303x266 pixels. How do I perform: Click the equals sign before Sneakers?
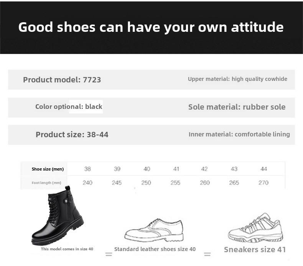click(x=207, y=254)
